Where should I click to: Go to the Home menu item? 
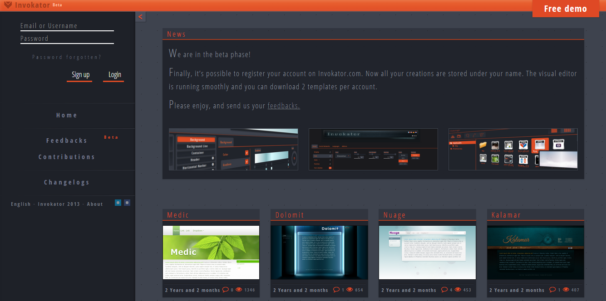coord(67,116)
